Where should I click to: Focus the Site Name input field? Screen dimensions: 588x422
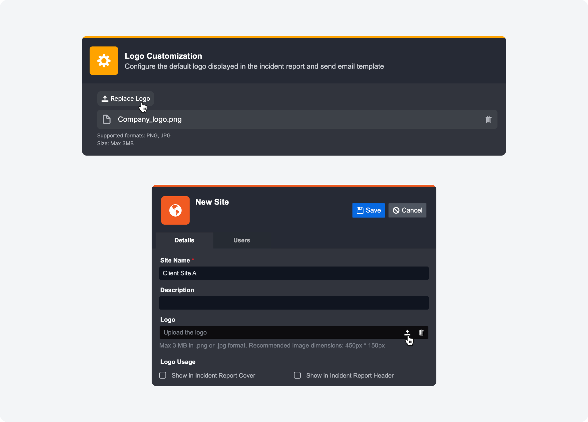[x=294, y=273]
